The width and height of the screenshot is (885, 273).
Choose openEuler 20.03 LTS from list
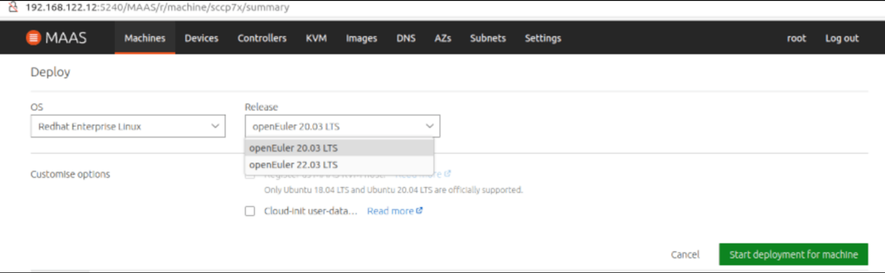coord(293,148)
